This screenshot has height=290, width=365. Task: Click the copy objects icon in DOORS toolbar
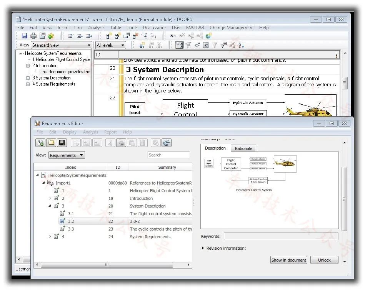click(x=127, y=36)
